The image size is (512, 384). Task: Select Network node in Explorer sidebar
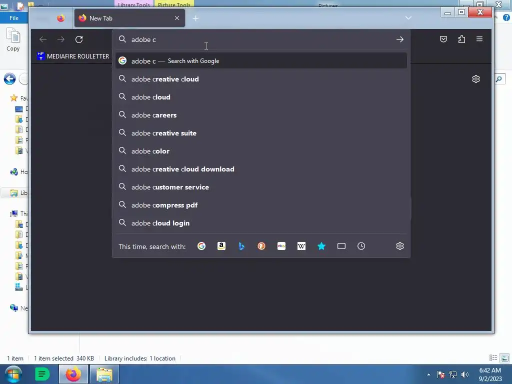[x=18, y=308]
